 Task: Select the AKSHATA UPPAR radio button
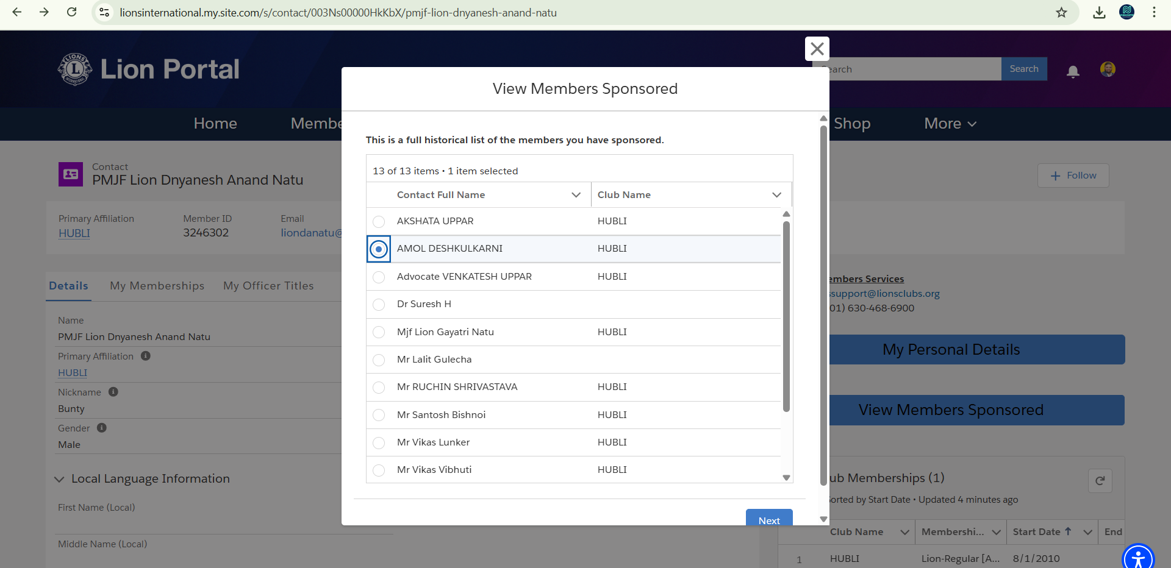pos(379,221)
